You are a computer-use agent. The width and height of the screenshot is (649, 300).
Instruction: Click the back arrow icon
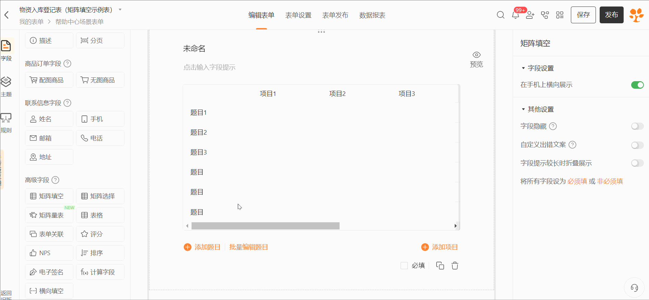click(7, 15)
